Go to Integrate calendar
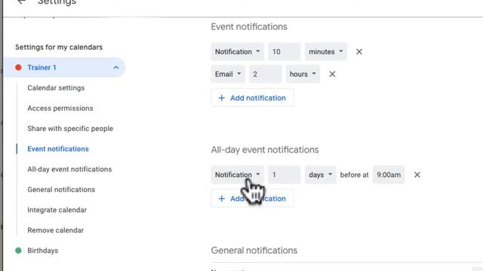 tap(57, 210)
